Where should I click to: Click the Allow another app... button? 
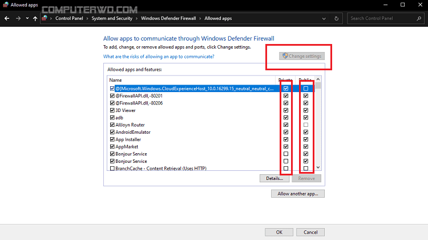click(298, 194)
